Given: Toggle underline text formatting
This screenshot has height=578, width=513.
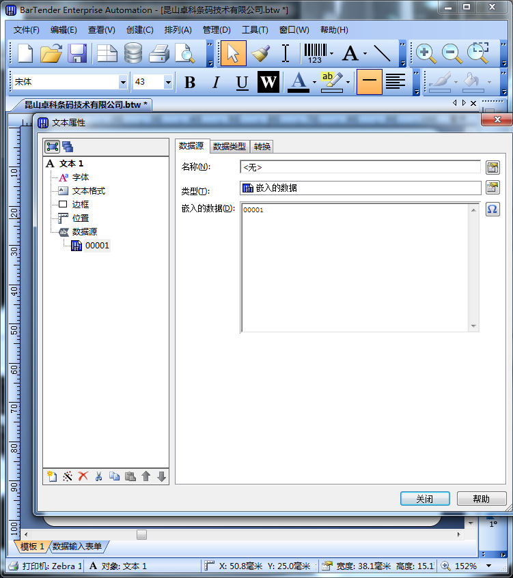Looking at the screenshot, I should 242,82.
